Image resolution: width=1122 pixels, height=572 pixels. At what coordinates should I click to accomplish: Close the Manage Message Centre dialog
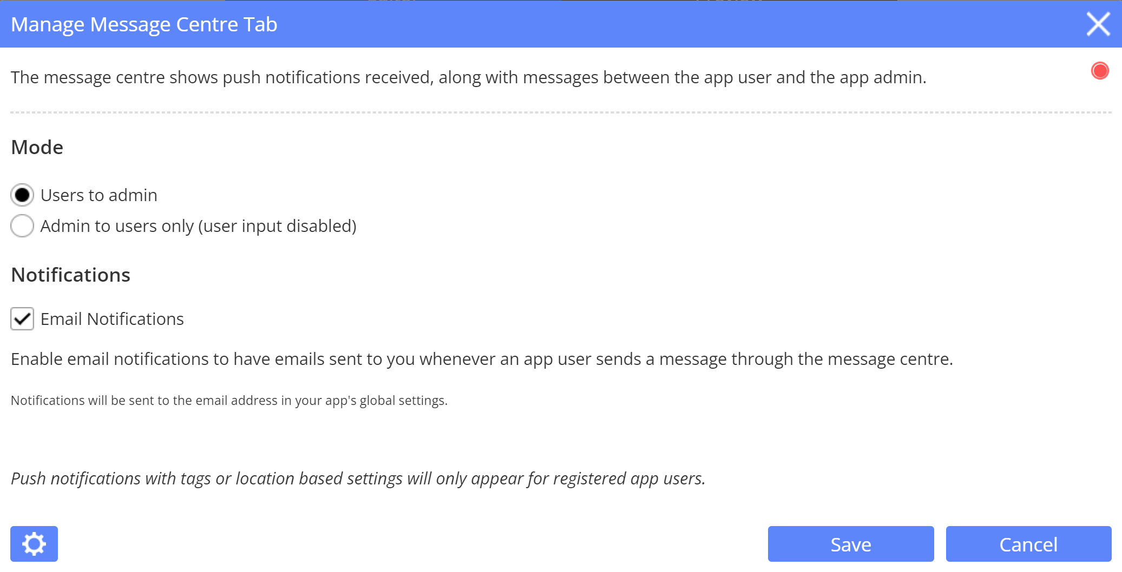tap(1098, 24)
